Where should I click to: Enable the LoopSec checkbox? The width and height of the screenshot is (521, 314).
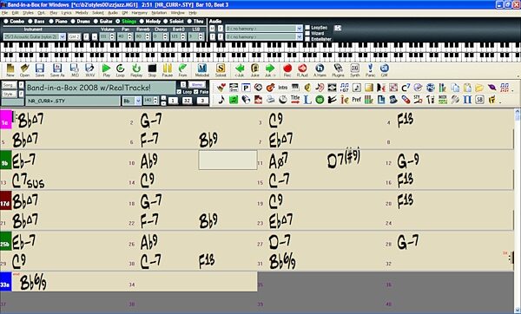(x=307, y=28)
